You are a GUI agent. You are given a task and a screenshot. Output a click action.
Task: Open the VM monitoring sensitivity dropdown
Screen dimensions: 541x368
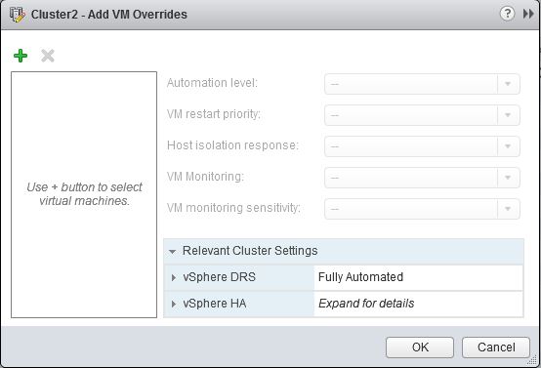(x=422, y=209)
